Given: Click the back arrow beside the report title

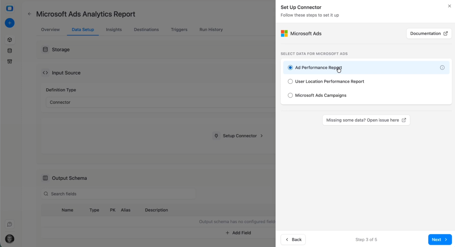Looking at the screenshot, I should [x=29, y=14].
